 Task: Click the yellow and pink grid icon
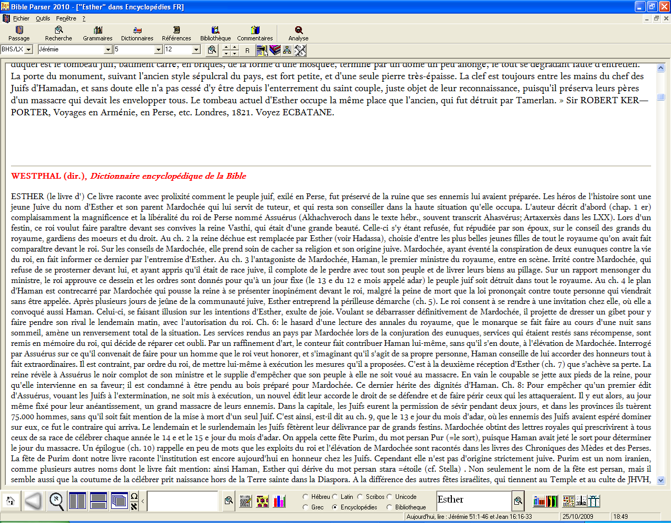263,502
